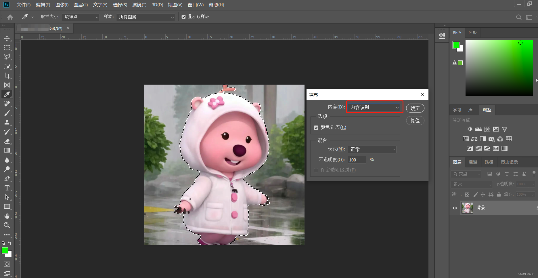Open the layer opacity dropdown arrow
Viewport: 538px width, 278px height.
[533, 184]
